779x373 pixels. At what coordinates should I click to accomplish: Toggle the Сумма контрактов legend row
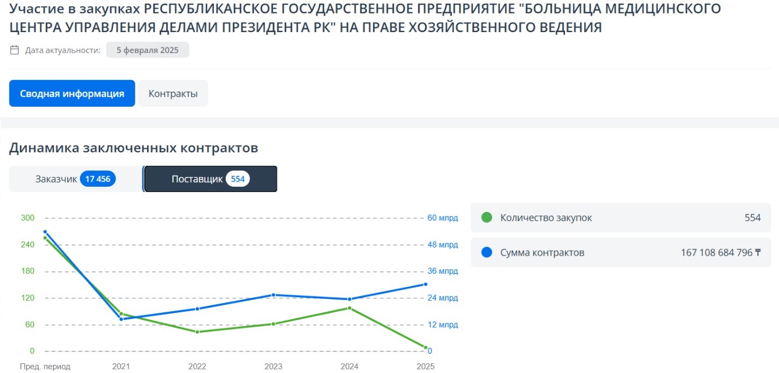pos(621,253)
